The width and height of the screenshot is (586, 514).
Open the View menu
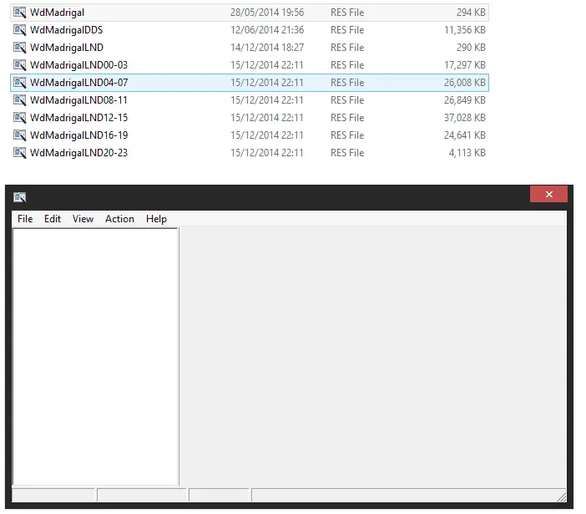pyautogui.click(x=83, y=219)
